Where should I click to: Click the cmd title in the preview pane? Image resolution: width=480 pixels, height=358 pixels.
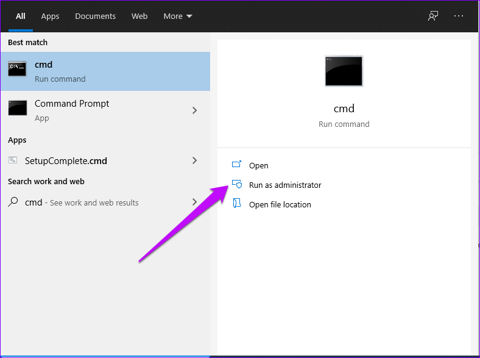tap(344, 109)
